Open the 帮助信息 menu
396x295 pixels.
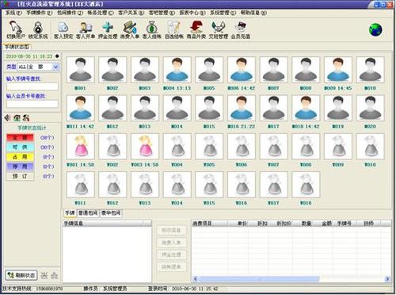point(253,13)
